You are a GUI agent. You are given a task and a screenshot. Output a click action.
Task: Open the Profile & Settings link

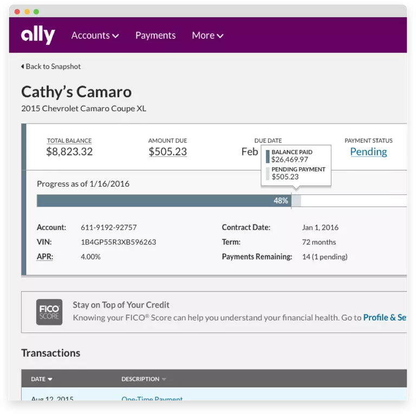[x=385, y=318]
